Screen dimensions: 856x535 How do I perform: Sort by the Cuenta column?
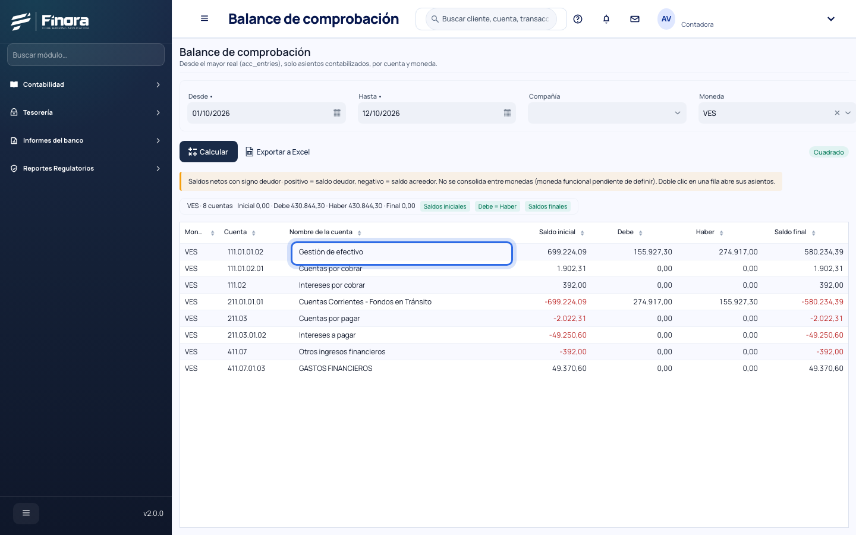coord(253,232)
